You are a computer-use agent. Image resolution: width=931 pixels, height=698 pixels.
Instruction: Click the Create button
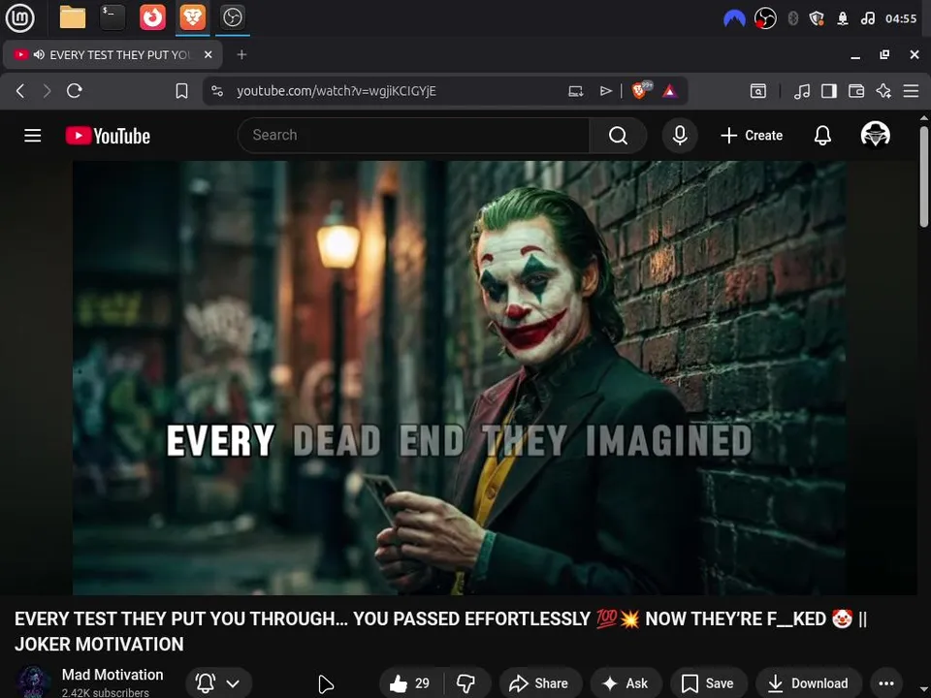point(752,136)
